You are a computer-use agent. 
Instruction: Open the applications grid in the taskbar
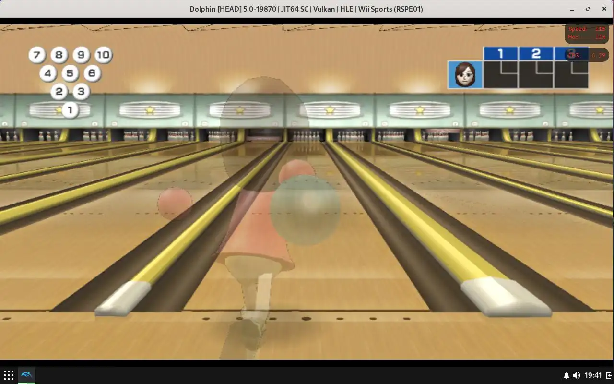tap(8, 375)
